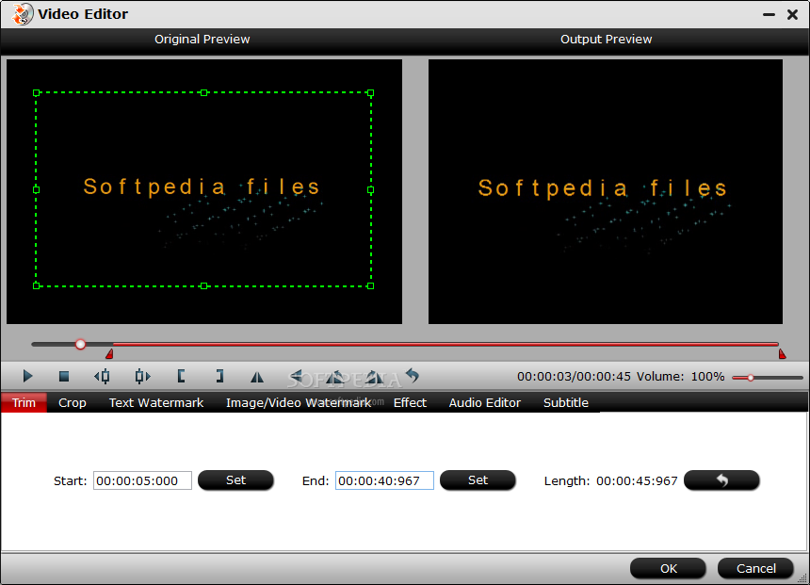The image size is (810, 585).
Task: Cancel the video editing dialog
Action: point(755,568)
